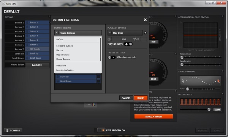Click the CPI 1 help icon
The width and height of the screenshot is (228, 137).
[176, 16]
